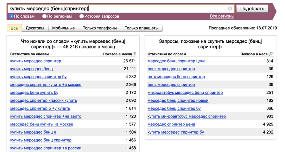Viewport: 285px width, 152px height.
Task: Click the '21 111' impressions value
Action: (x=130, y=69)
